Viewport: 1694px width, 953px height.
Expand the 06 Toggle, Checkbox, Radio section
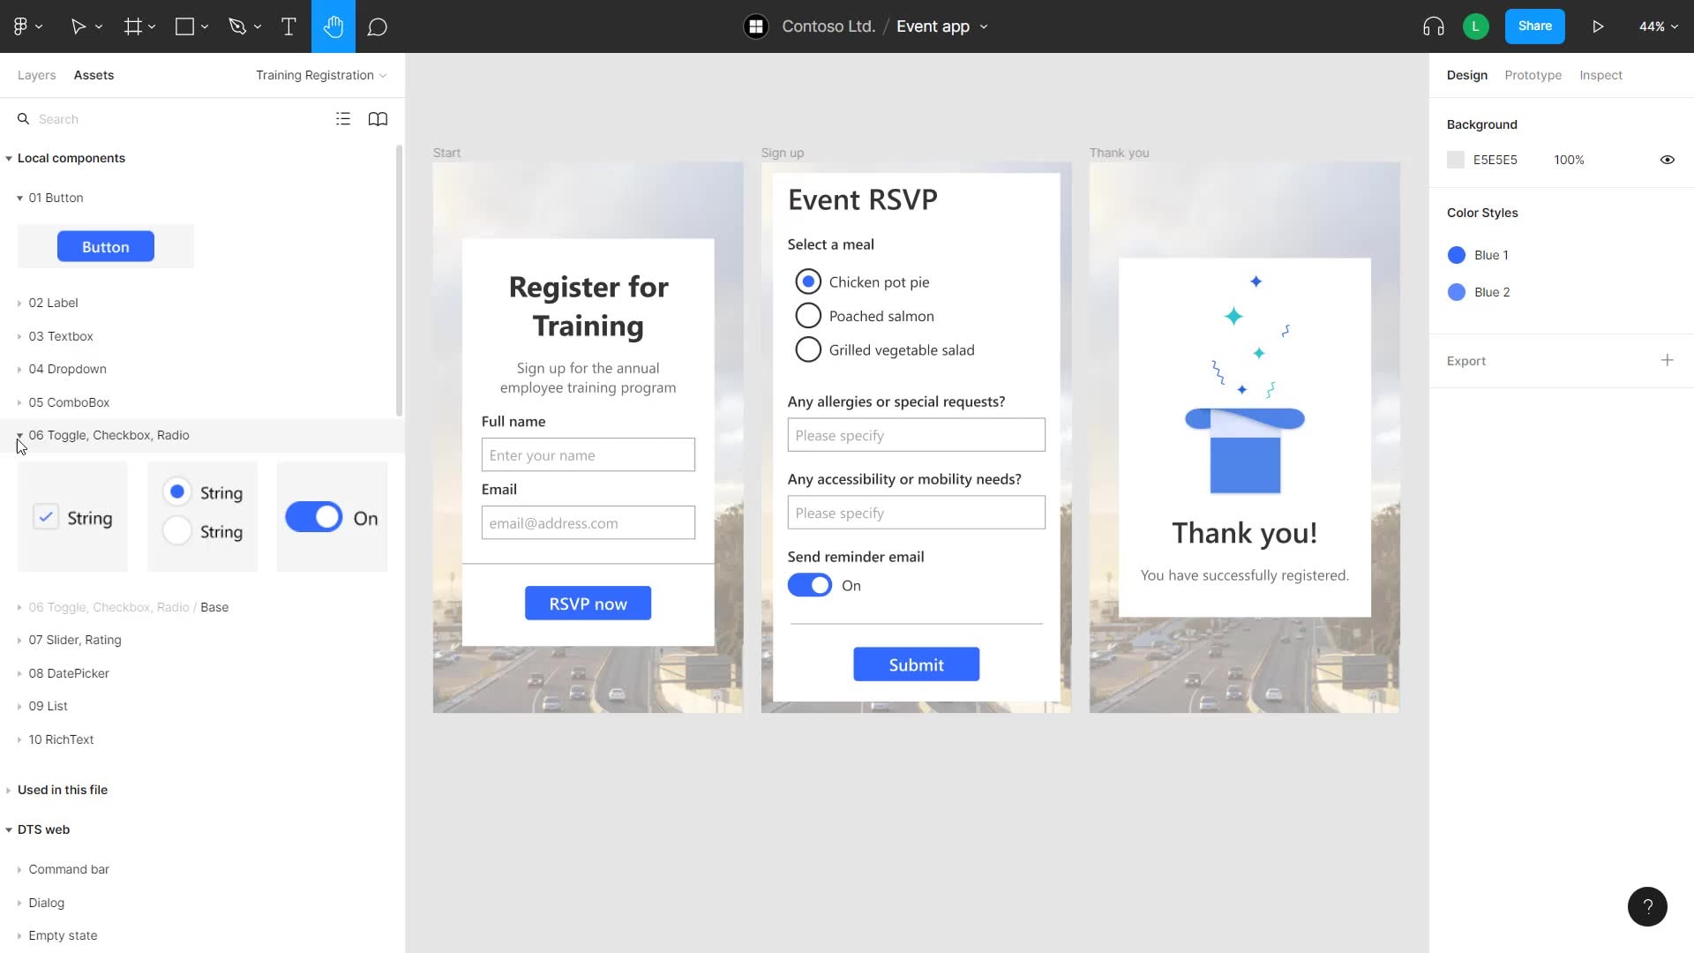[19, 435]
